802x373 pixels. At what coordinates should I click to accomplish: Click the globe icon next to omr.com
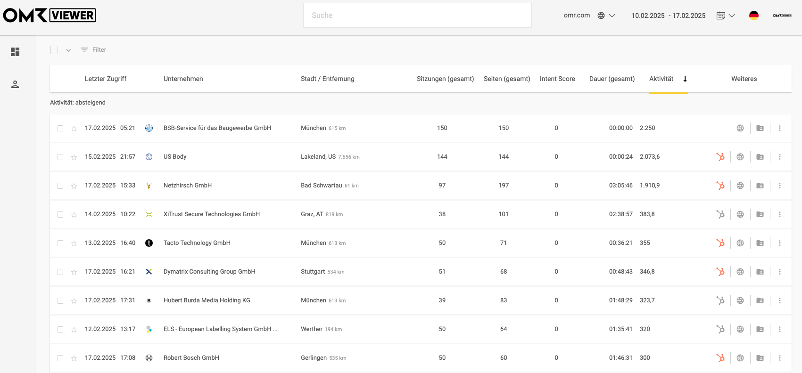[601, 16]
